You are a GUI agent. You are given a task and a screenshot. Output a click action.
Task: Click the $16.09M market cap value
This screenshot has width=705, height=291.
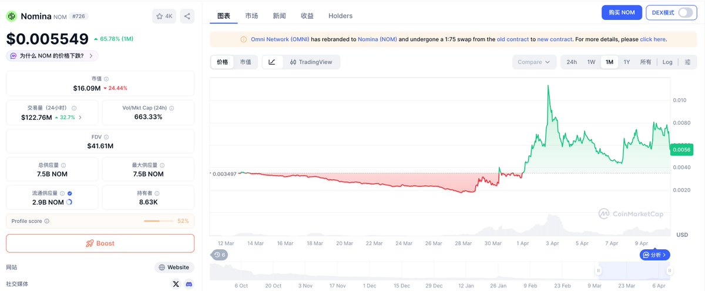click(86, 88)
